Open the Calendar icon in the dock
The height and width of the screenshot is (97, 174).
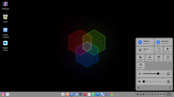click(x=89, y=94)
